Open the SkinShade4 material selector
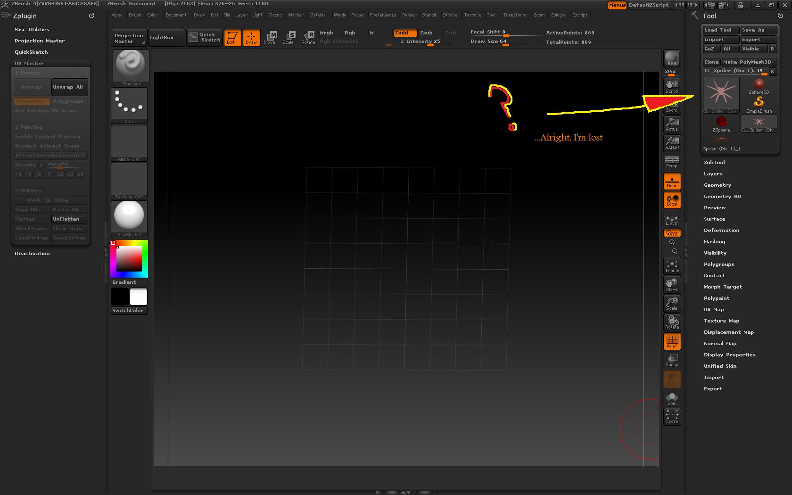This screenshot has height=495, width=792. (129, 219)
